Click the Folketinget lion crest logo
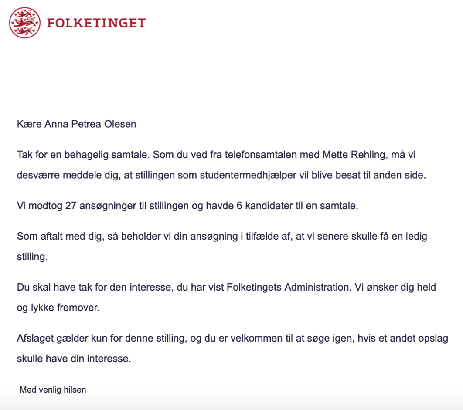This screenshot has height=410, width=463. [x=25, y=23]
